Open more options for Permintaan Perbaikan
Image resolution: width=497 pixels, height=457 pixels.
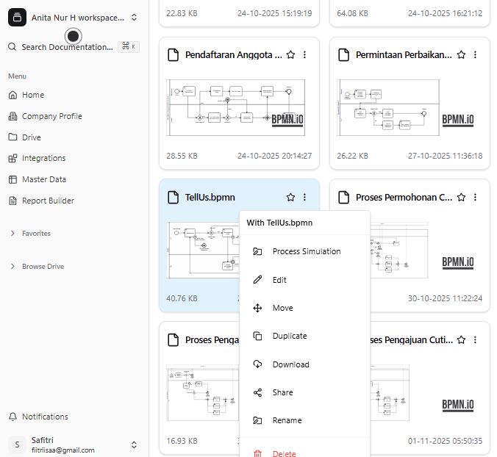click(x=475, y=55)
